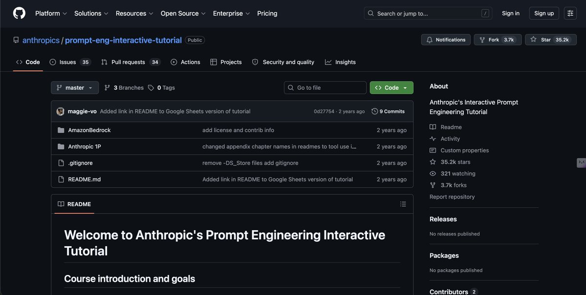Open Notifications for this repository

point(445,40)
